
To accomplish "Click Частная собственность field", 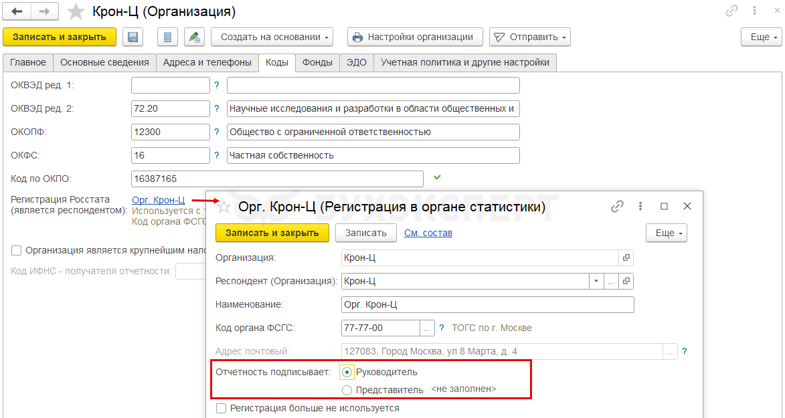I will click(373, 155).
